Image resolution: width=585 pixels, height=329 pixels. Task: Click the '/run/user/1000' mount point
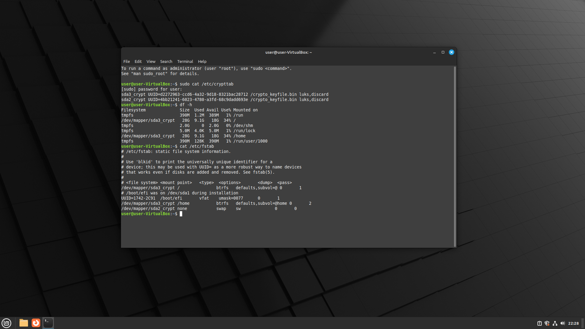coord(250,141)
